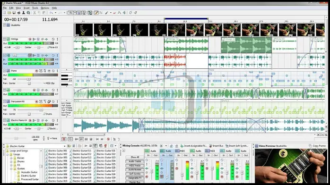Click Play From Start in transport bar
The height and width of the screenshot is (185, 330).
pos(77,139)
